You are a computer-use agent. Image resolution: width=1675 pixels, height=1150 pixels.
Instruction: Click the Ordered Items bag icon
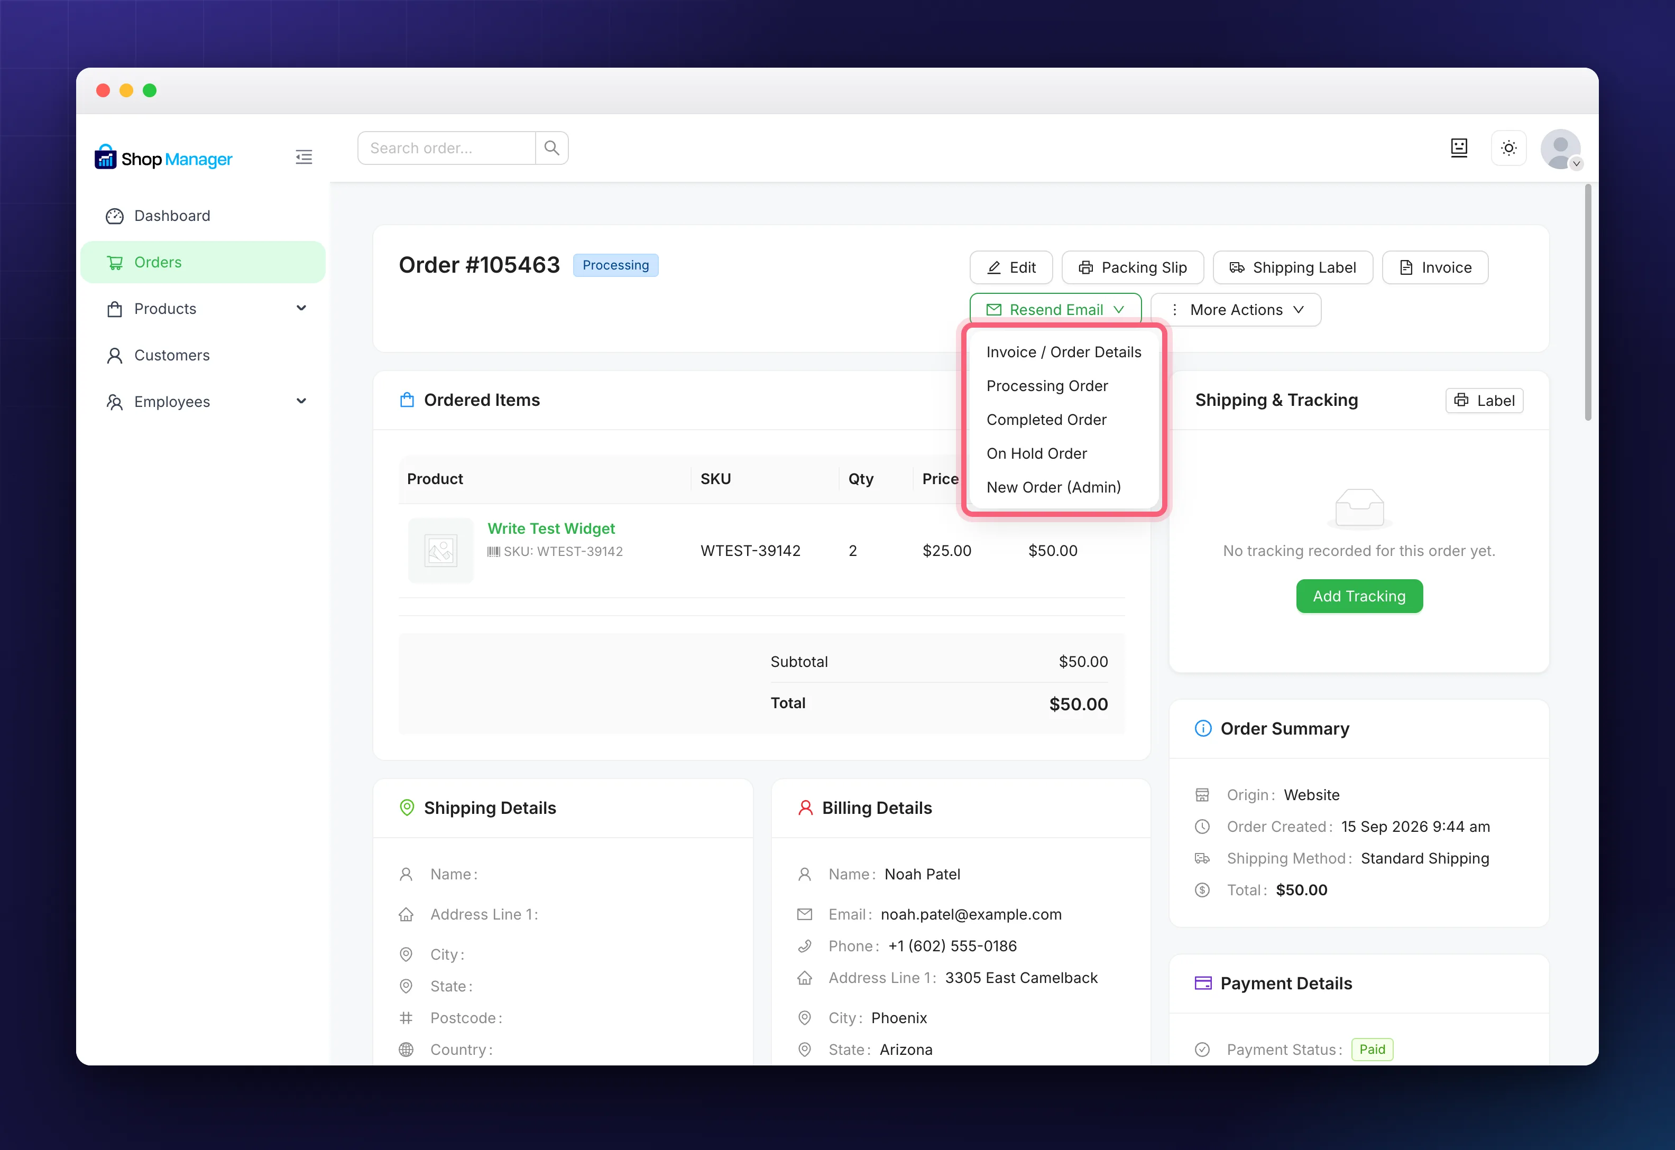pos(407,400)
